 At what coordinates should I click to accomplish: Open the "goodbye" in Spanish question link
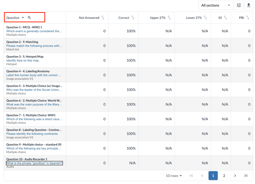34,163
